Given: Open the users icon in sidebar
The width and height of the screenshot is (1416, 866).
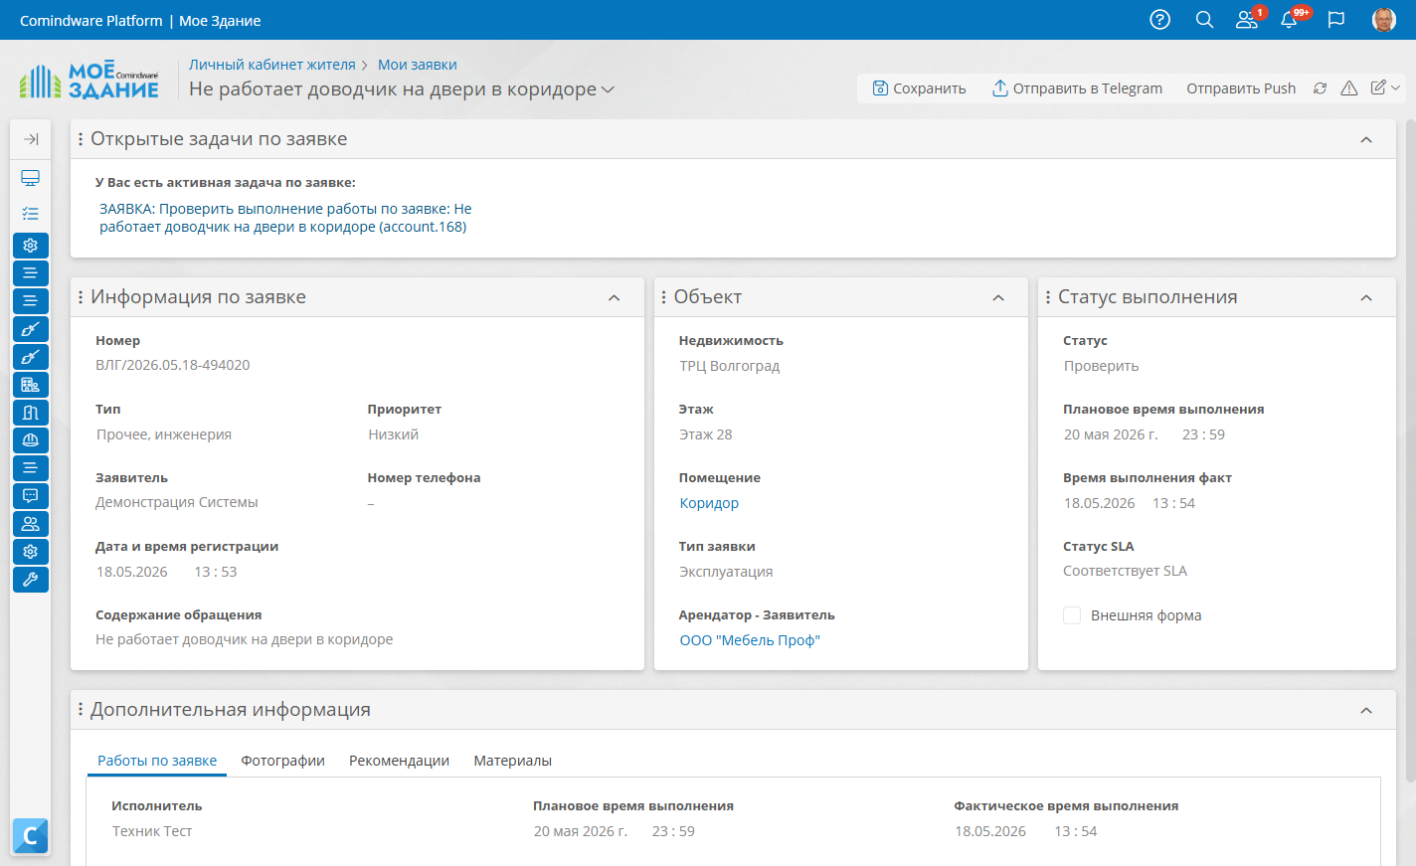Looking at the screenshot, I should click(31, 524).
